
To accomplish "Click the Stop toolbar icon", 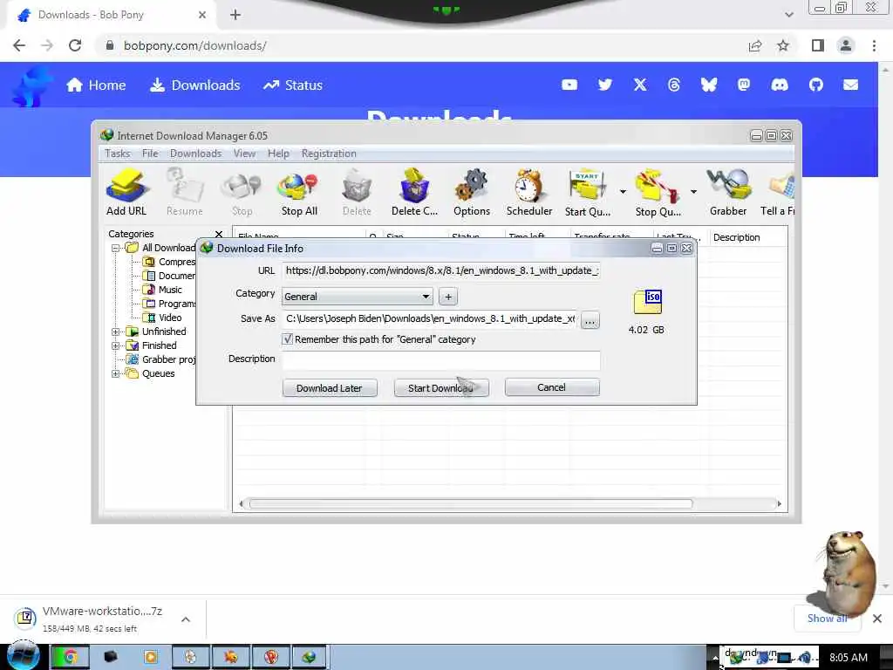I will click(242, 192).
